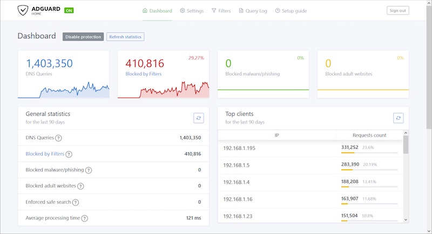Image resolution: width=432 pixels, height=234 pixels.
Task: Click the Top clients table scroll-down arrow
Action: coord(406,219)
